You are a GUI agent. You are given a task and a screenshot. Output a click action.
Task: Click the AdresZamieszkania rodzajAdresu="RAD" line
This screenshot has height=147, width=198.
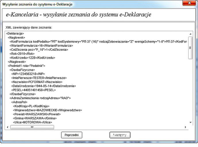click(x=40, y=98)
